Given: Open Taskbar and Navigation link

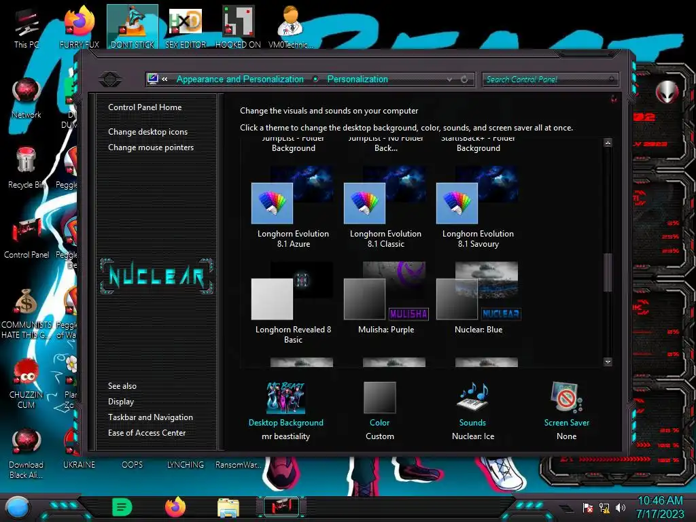Looking at the screenshot, I should 150,417.
